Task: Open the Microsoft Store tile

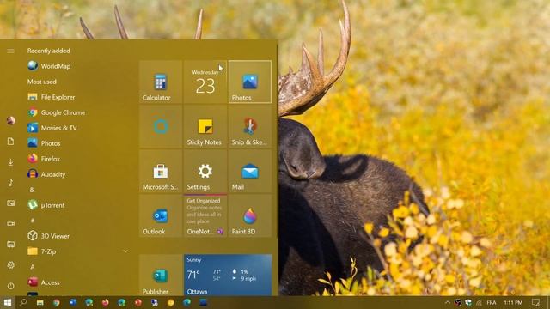Action: pyautogui.click(x=161, y=171)
